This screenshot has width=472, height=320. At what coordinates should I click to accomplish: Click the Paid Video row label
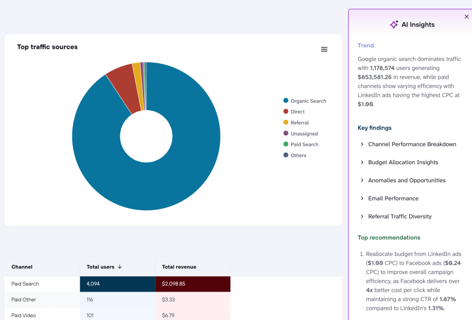24,315
